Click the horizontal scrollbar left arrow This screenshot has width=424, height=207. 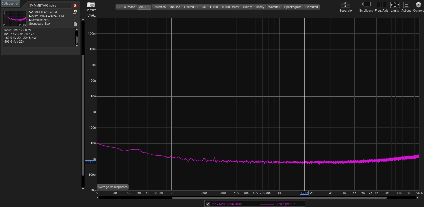click(x=98, y=198)
